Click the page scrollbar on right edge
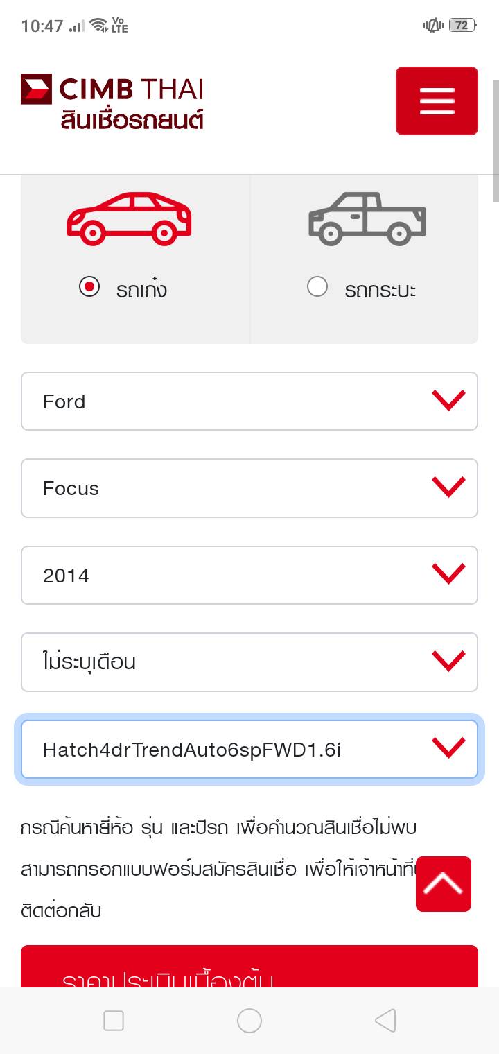The width and height of the screenshot is (499, 1054). coord(495,139)
